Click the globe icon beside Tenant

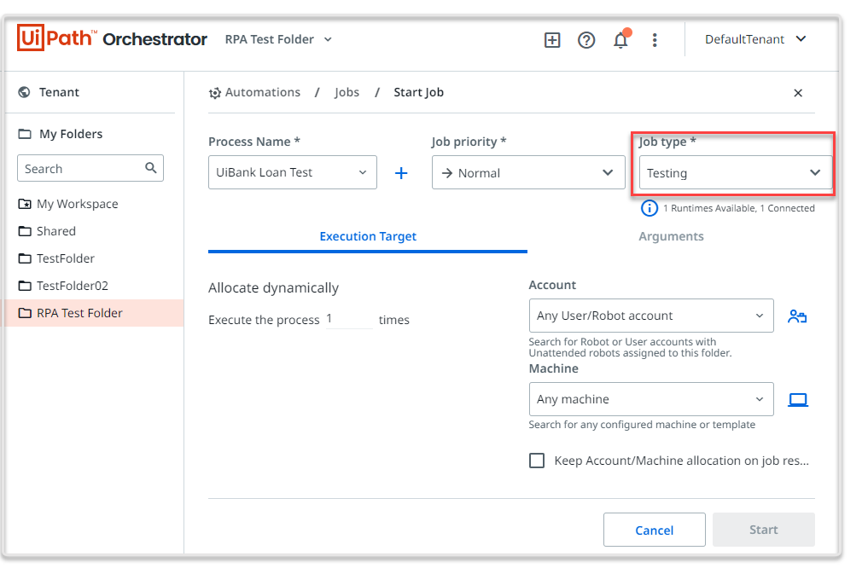tap(25, 92)
